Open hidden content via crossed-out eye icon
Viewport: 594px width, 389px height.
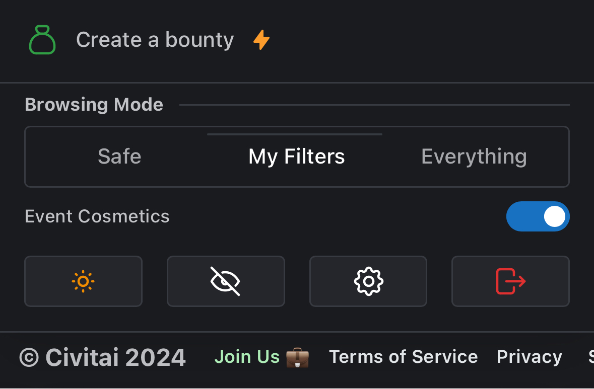tap(225, 281)
